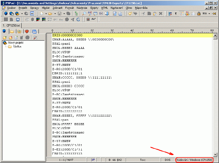219x163 pixels.
Task: Switch to the open windows panel tab
Action: 34,31
